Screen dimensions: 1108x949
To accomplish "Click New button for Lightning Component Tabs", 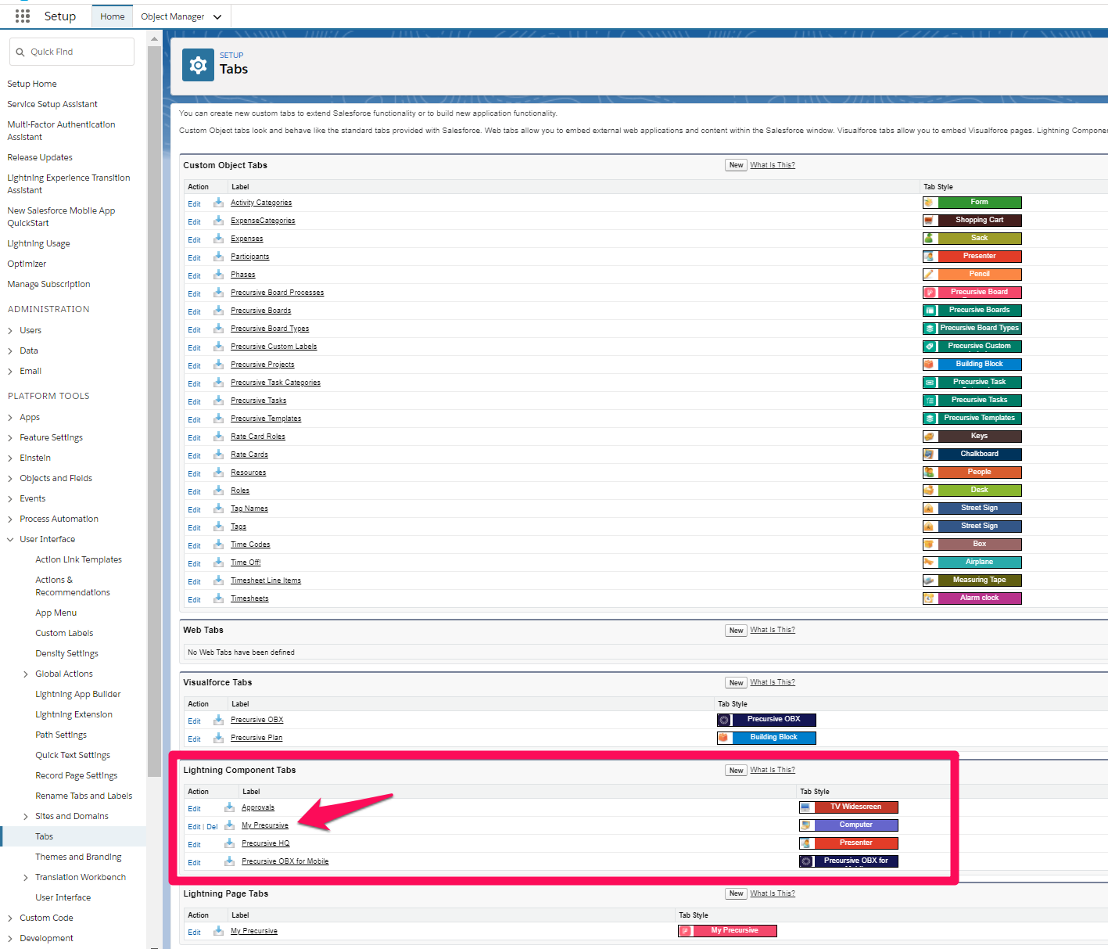I will point(736,770).
